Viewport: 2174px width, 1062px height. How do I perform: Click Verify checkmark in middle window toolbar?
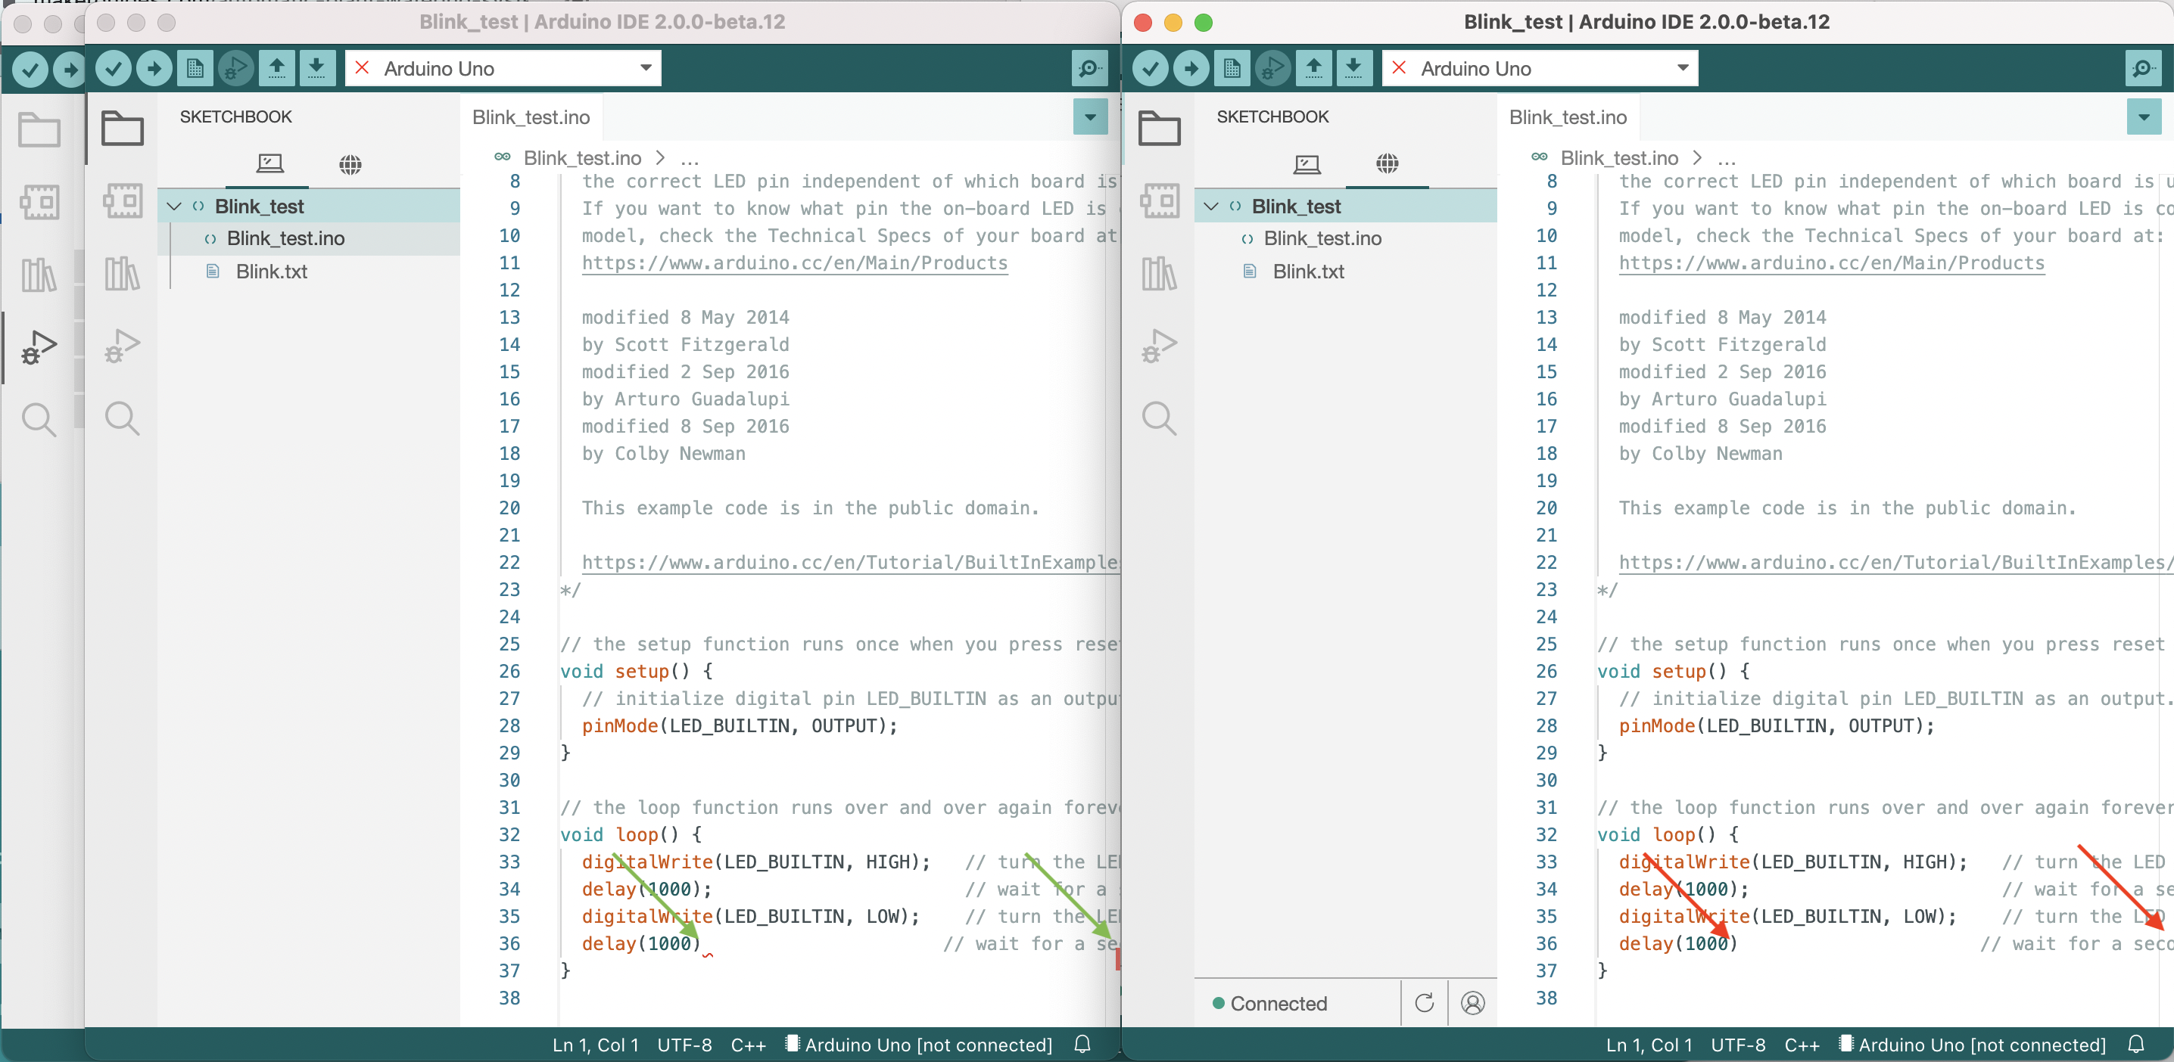[113, 68]
